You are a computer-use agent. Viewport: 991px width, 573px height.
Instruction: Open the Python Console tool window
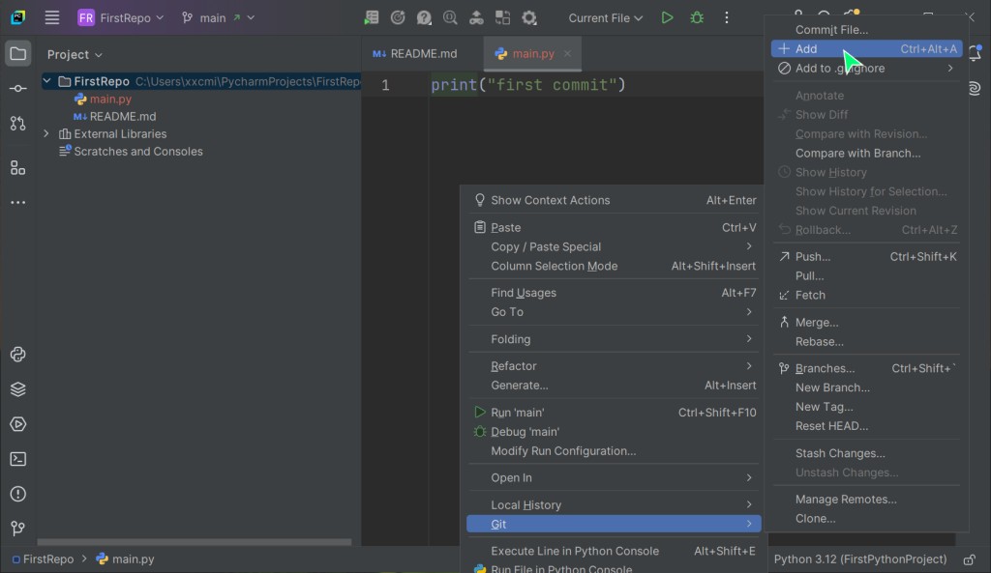[17, 355]
